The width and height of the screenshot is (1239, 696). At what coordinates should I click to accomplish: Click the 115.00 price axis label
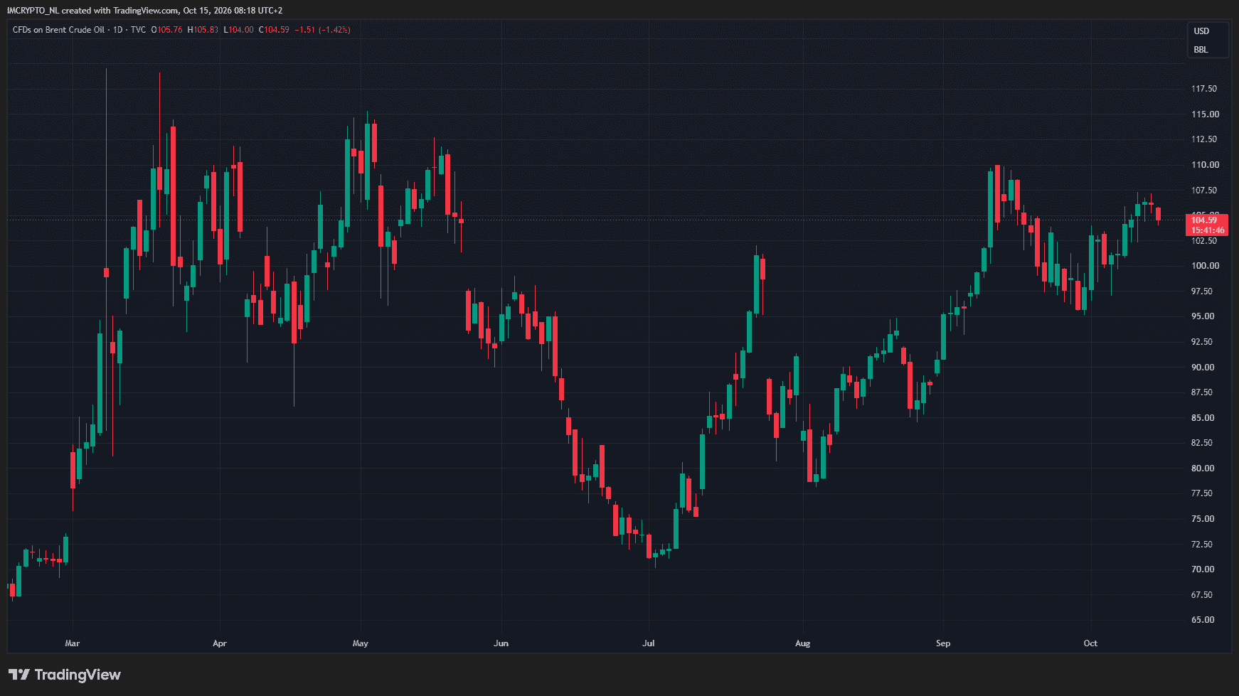point(1205,114)
